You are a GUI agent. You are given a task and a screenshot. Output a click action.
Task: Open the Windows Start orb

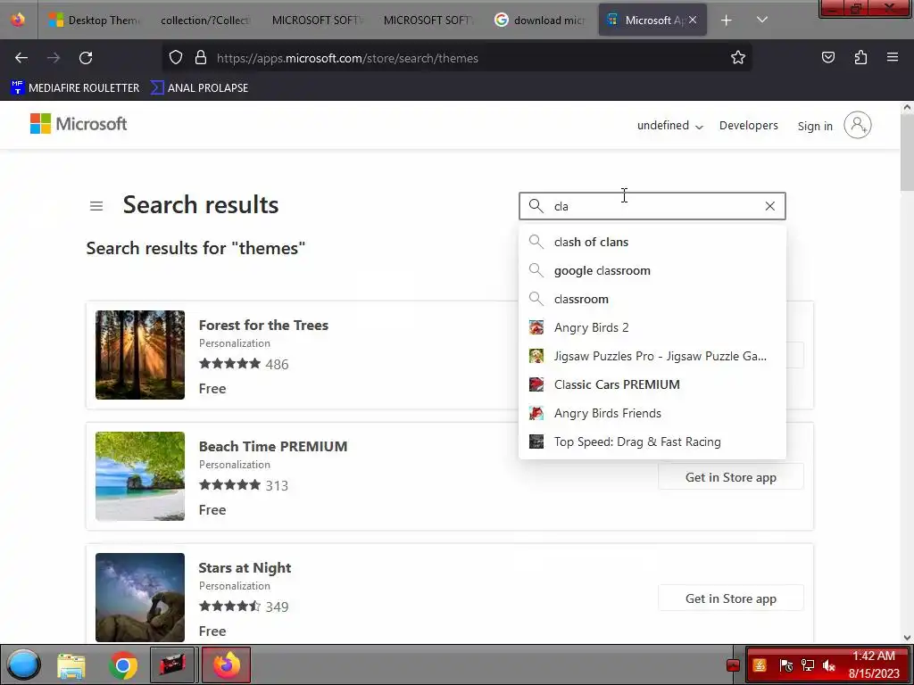(x=24, y=664)
